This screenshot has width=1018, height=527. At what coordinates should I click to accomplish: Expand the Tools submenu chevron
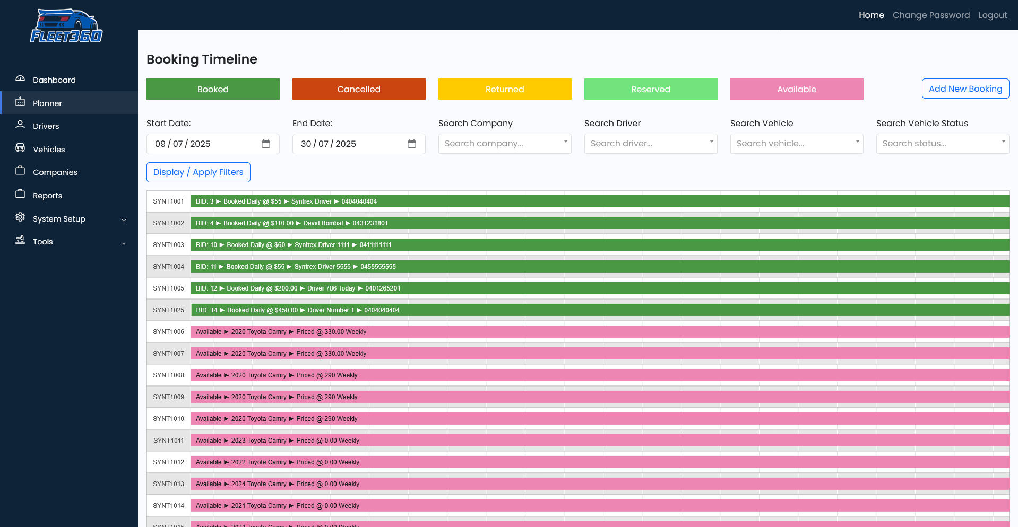coord(124,243)
